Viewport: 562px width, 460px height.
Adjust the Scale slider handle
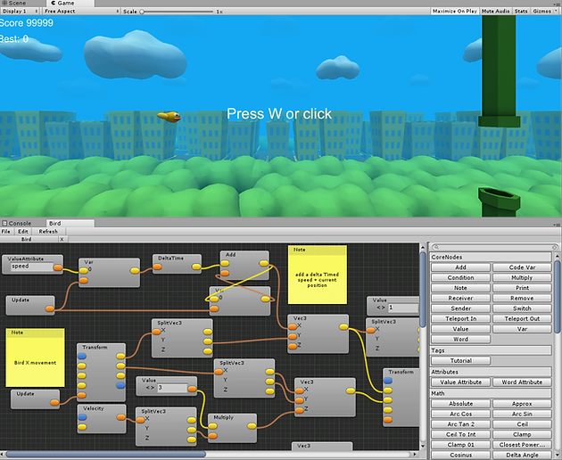click(142, 12)
